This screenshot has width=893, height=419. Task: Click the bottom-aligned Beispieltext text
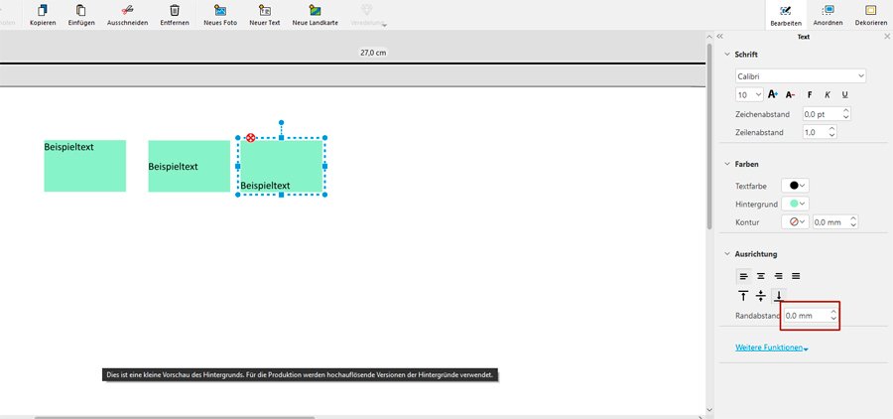[265, 186]
